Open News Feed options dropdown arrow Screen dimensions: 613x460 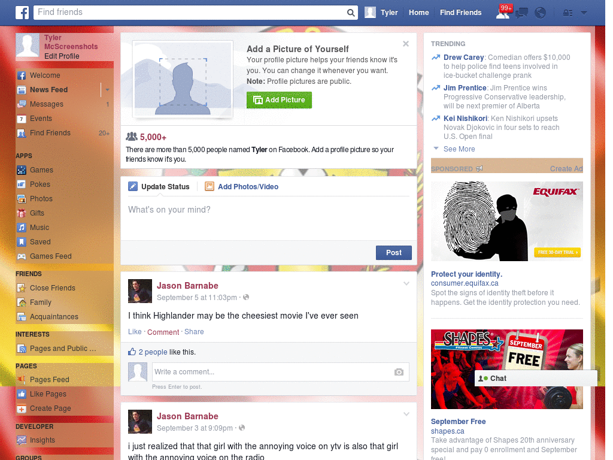(107, 90)
